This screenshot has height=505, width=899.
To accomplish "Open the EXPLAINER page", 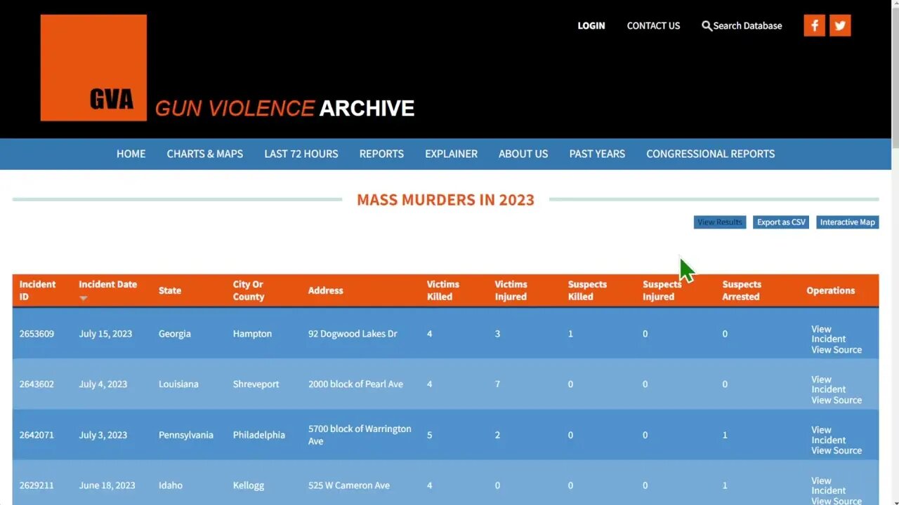I will 451,154.
